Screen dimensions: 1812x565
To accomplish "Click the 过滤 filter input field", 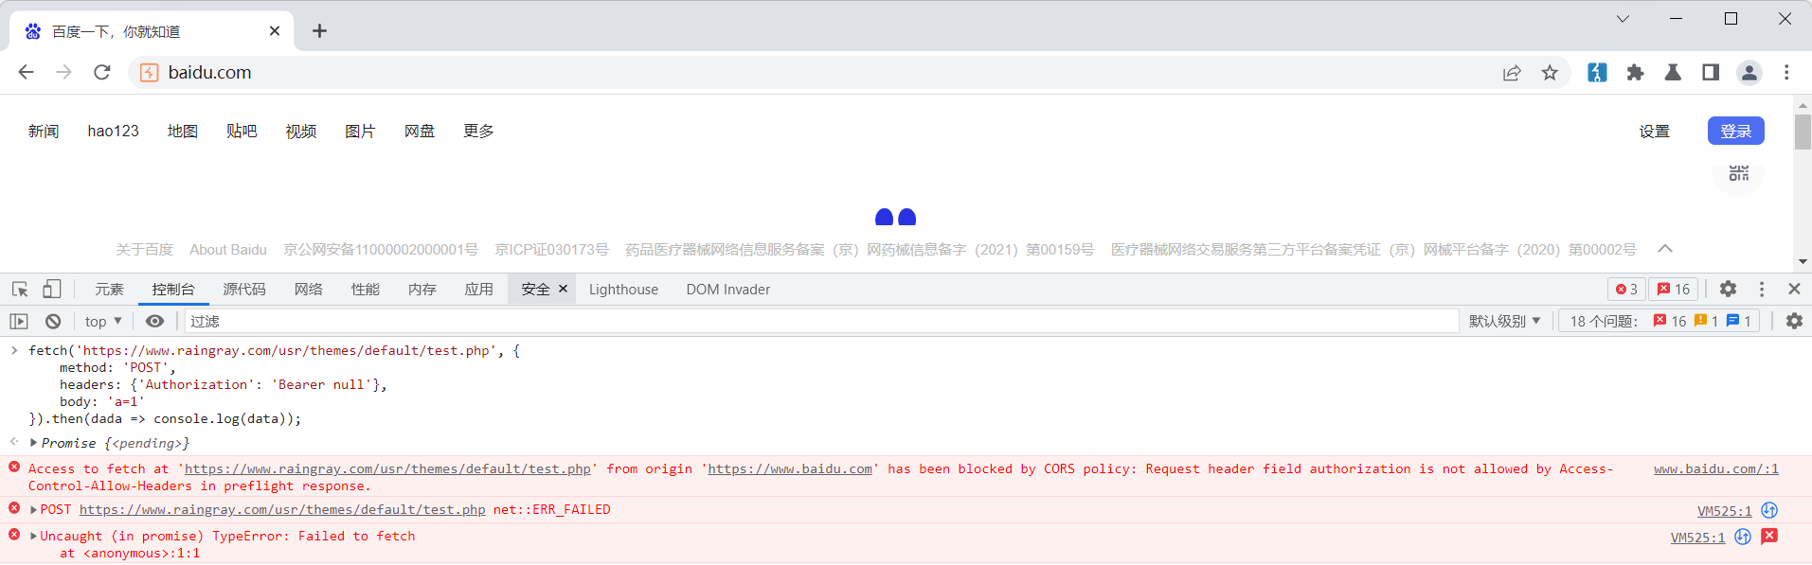I will [821, 322].
